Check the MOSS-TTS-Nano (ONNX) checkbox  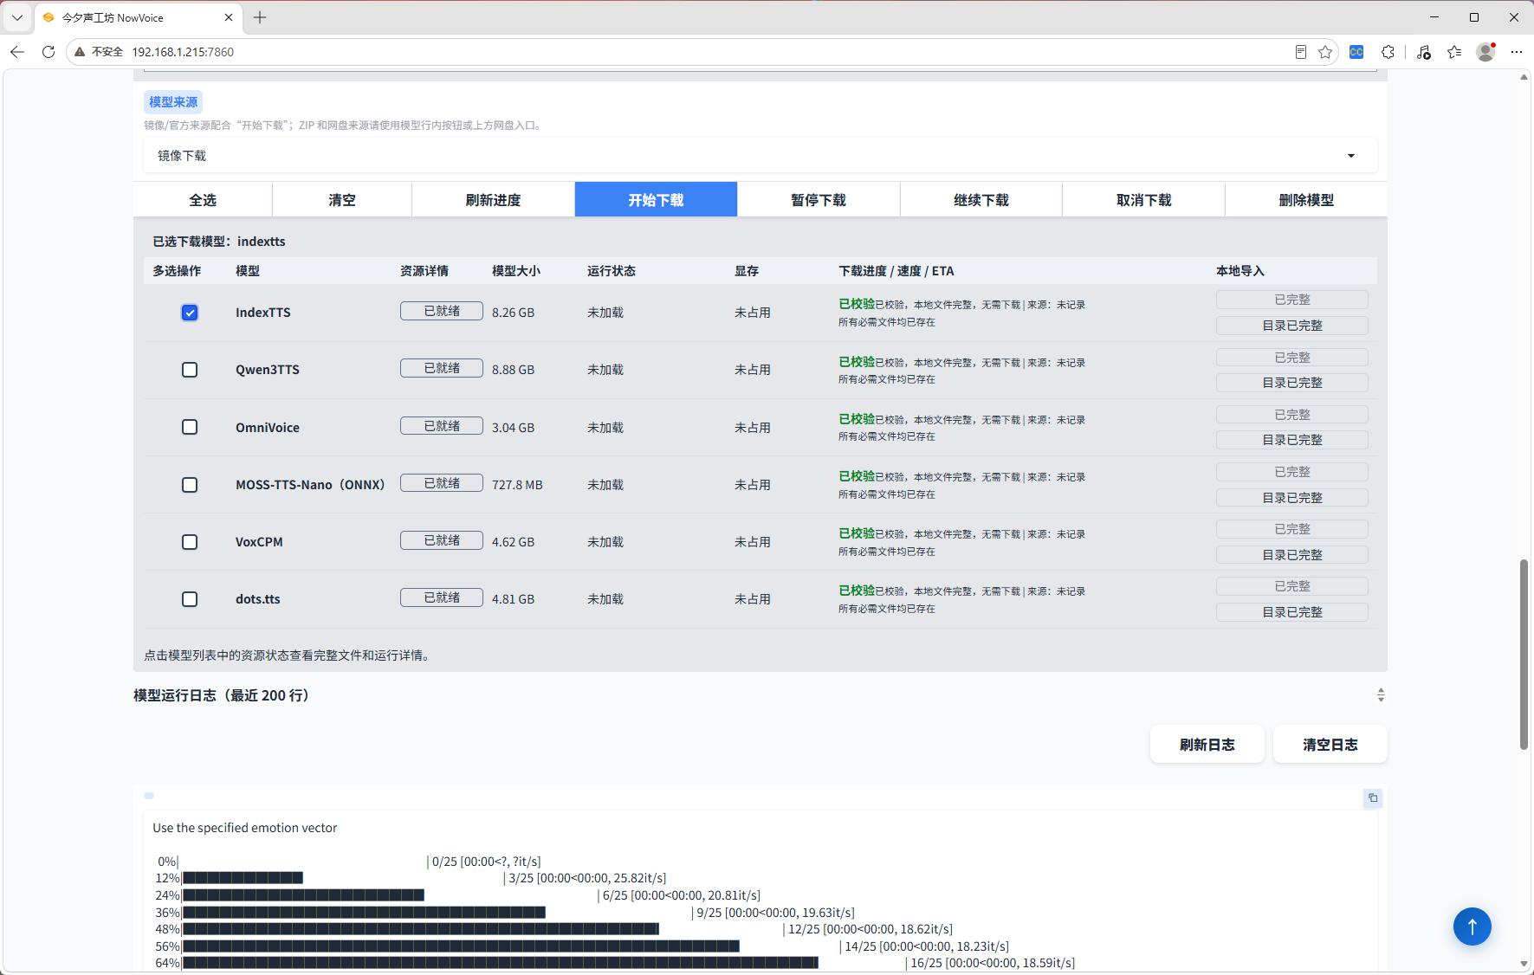pos(190,485)
